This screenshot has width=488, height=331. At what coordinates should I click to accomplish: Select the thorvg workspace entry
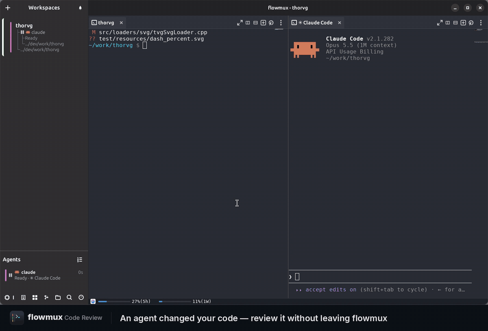coord(24,26)
